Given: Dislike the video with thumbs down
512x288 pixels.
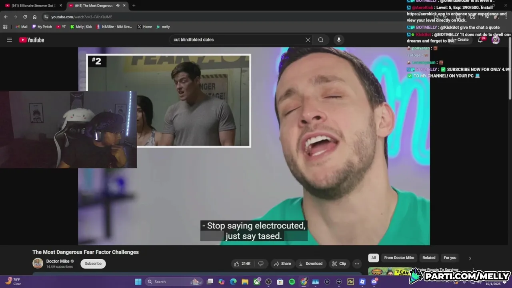Looking at the screenshot, I should click(x=261, y=264).
